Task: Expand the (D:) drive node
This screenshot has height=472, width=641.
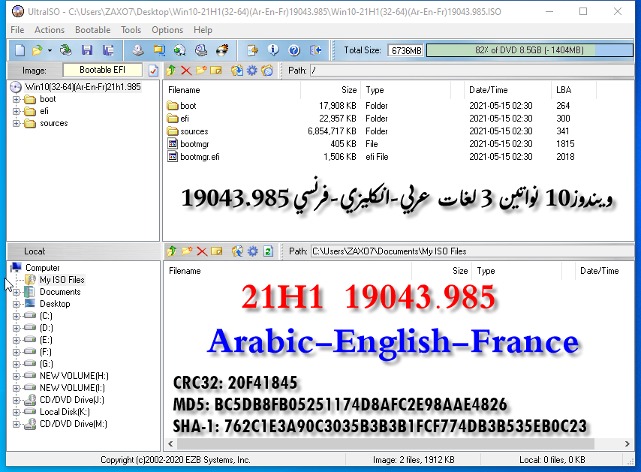Action: pos(16,328)
